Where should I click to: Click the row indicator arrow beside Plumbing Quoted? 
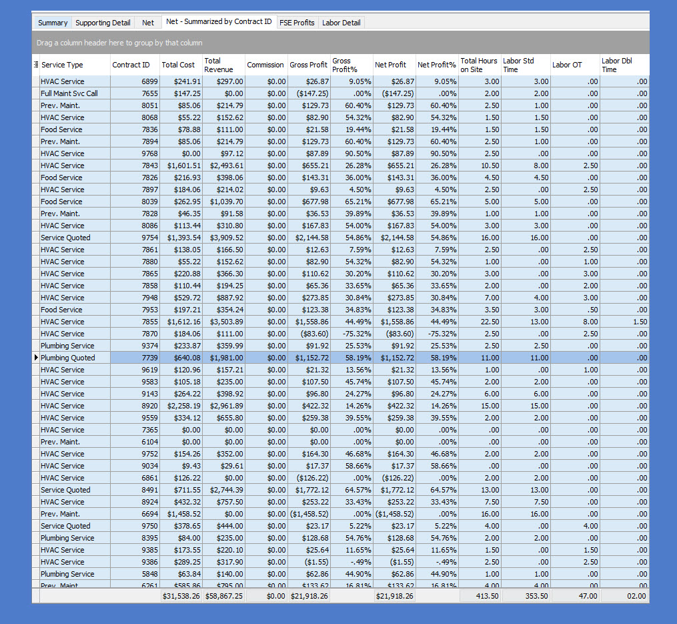(x=36, y=357)
